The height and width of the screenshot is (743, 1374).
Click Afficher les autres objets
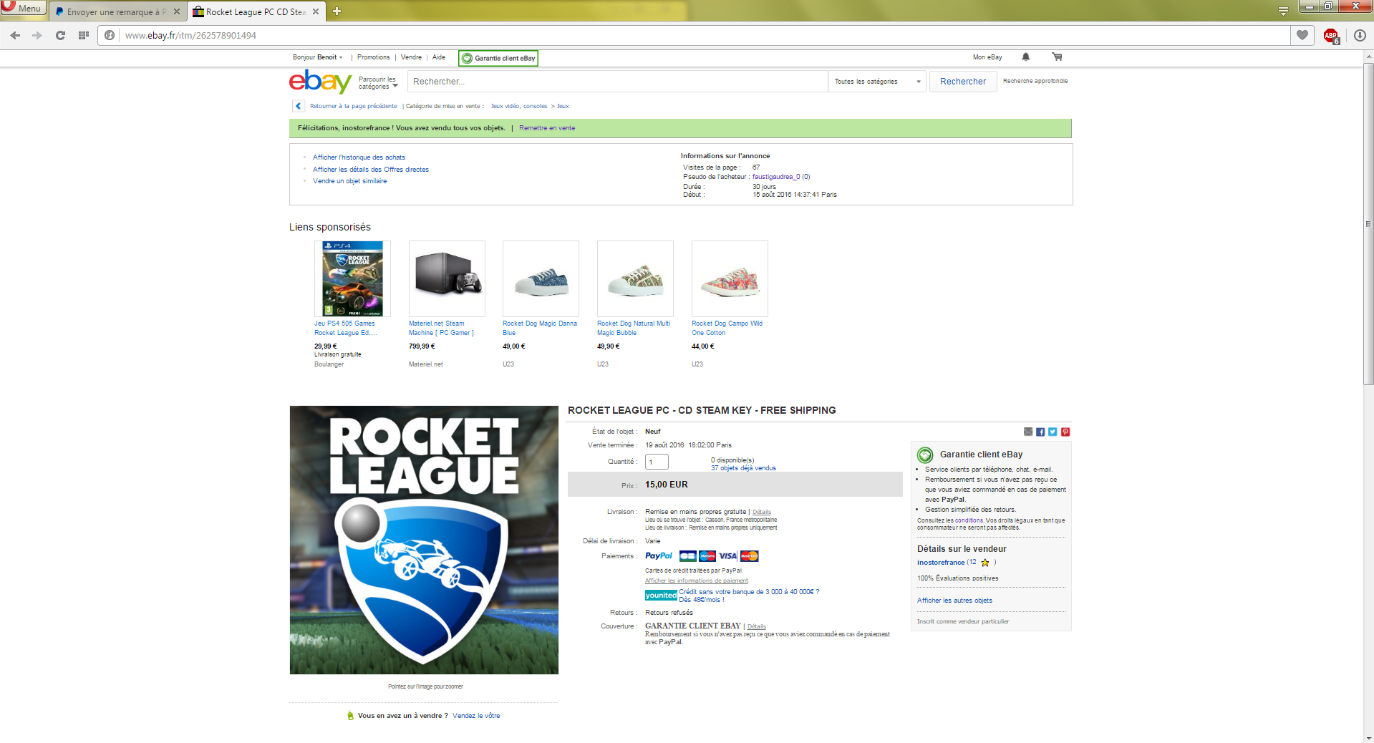(x=954, y=601)
